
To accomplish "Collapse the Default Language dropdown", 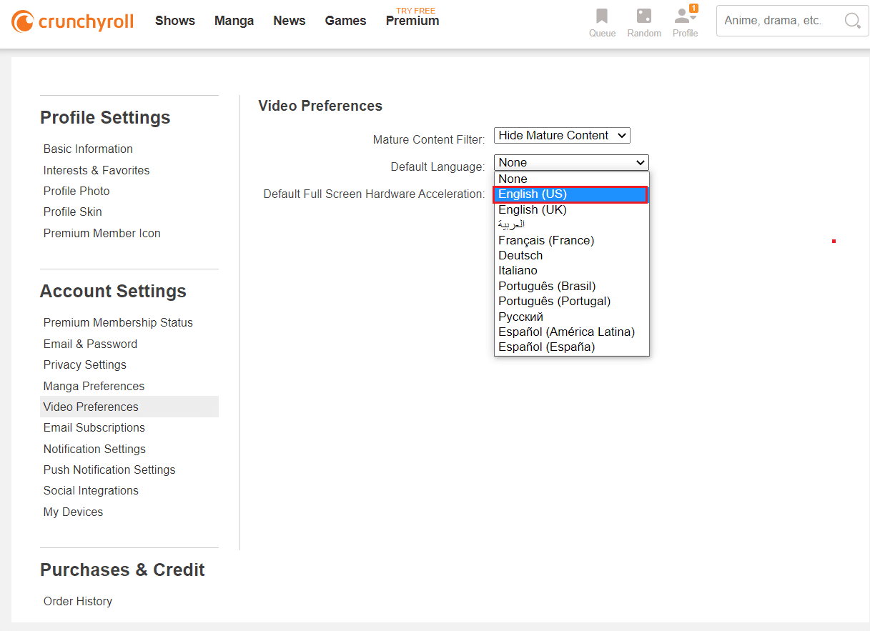I will 571,163.
